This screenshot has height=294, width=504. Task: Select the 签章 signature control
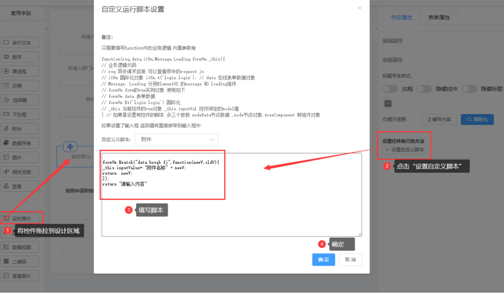pos(20,186)
